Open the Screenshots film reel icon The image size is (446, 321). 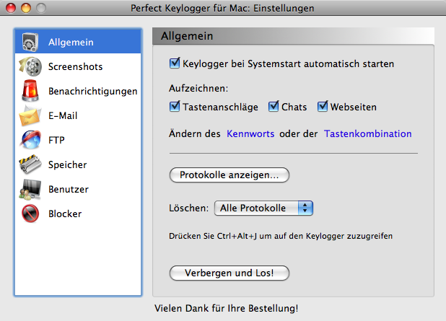[30, 66]
